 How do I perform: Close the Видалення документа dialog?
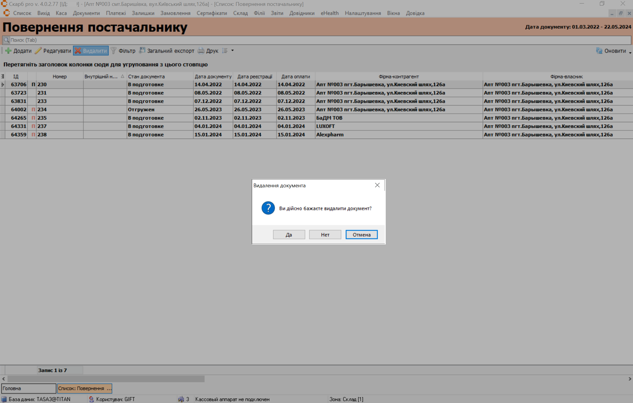click(x=377, y=185)
